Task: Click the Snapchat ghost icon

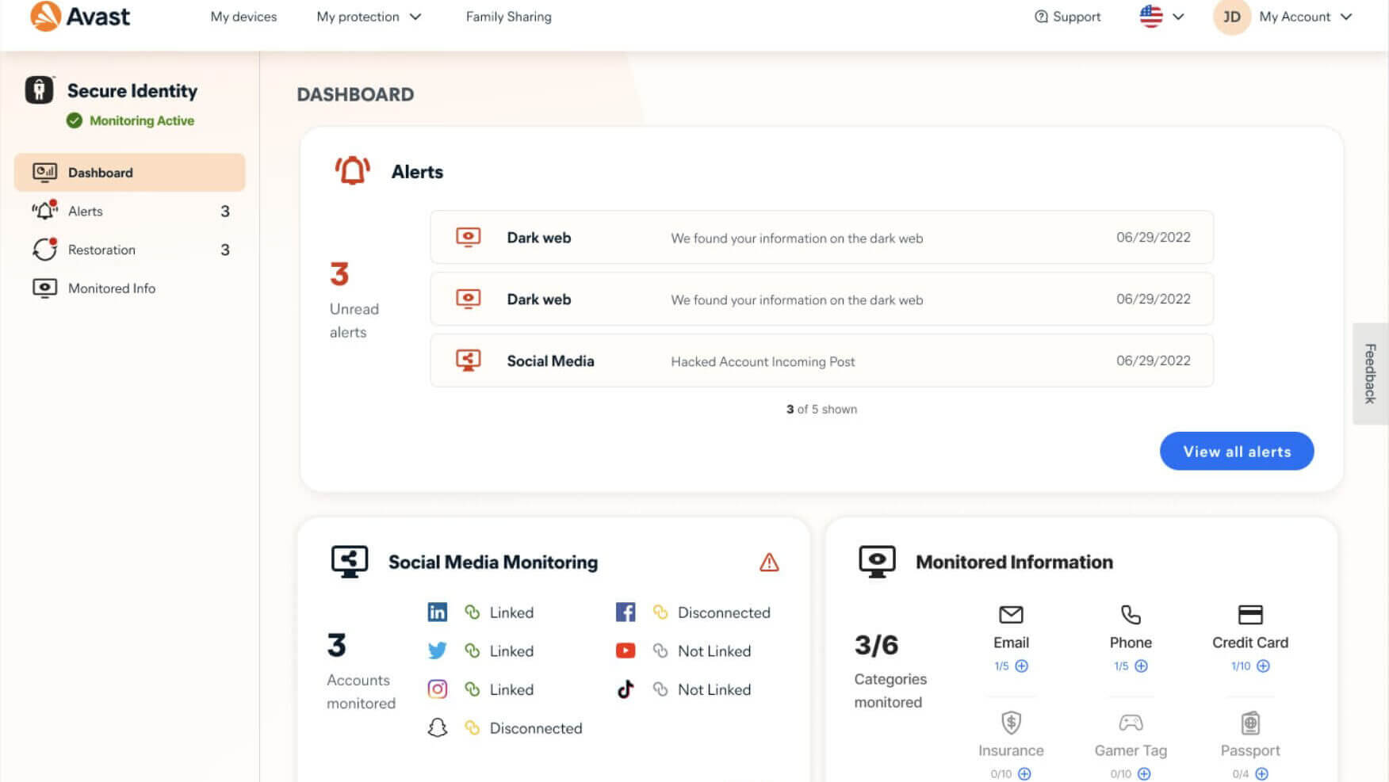Action: [x=438, y=727]
